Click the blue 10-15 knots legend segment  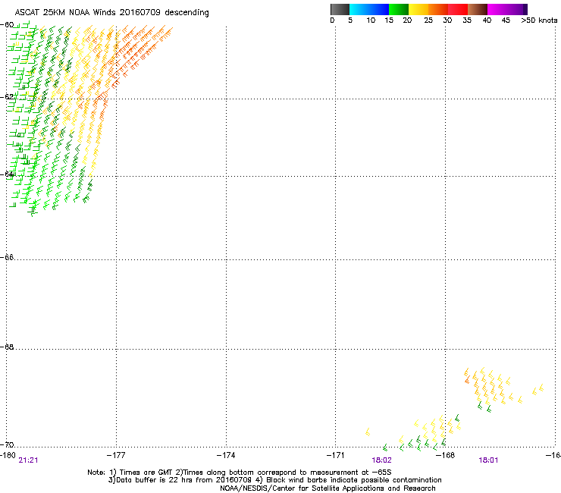(x=379, y=9)
